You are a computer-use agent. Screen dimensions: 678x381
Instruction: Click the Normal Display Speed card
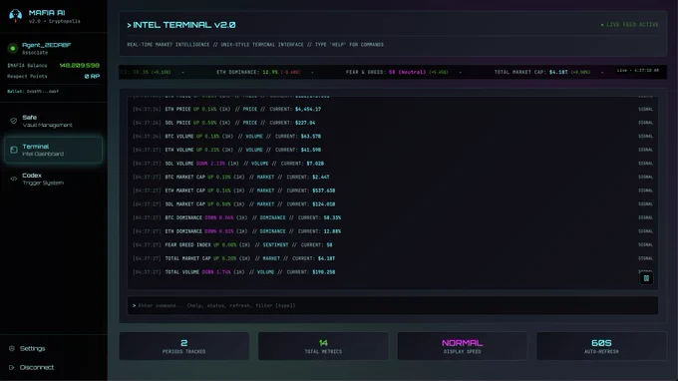pyautogui.click(x=463, y=346)
